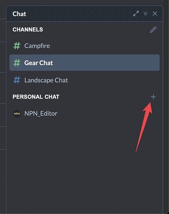Click the Chat panel title

[x=19, y=14]
